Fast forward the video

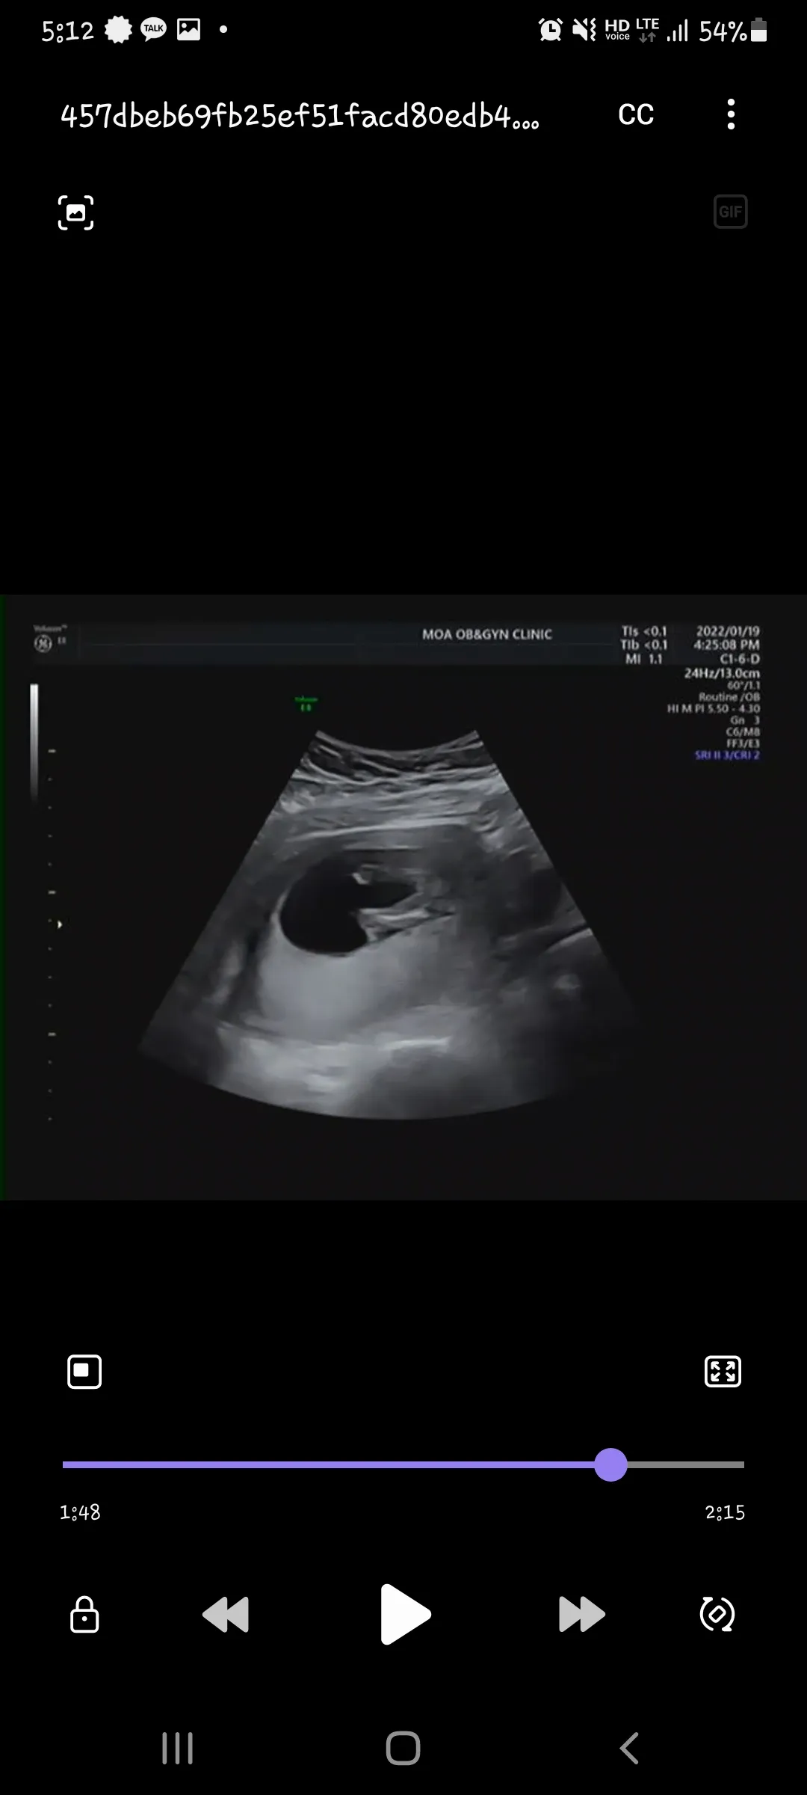tap(582, 1614)
